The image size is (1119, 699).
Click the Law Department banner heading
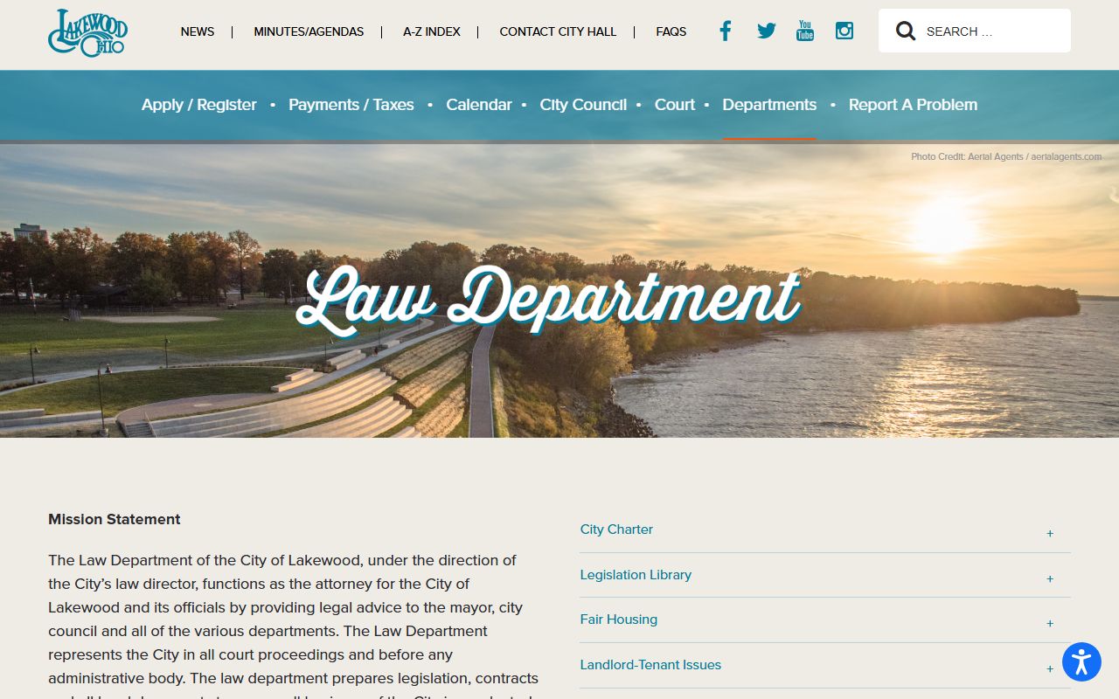coord(548,300)
